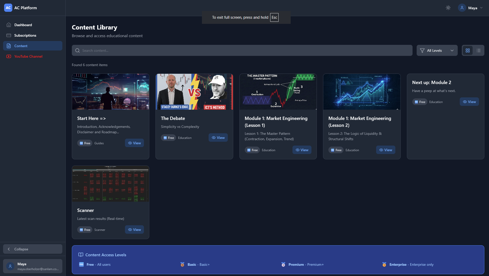Click Module 1: Market Engineering (Lesson 1) title
489x276 pixels.
point(276,122)
